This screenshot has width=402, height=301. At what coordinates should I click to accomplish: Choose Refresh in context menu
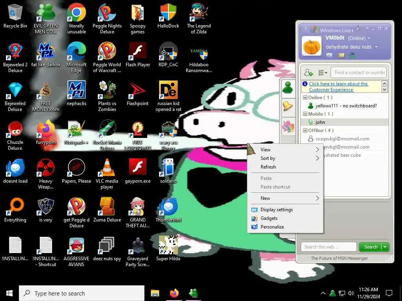click(x=285, y=167)
